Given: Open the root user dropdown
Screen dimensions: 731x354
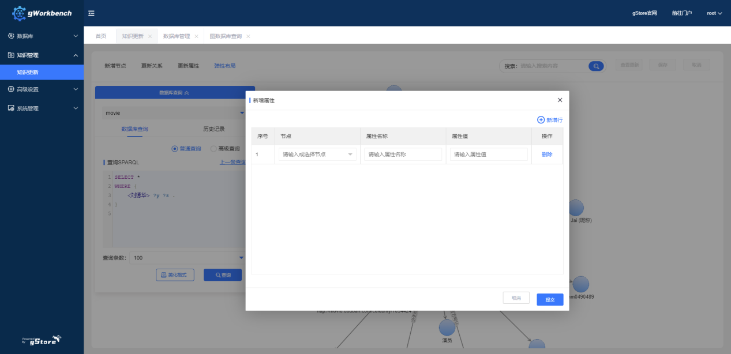Looking at the screenshot, I should click(x=714, y=13).
